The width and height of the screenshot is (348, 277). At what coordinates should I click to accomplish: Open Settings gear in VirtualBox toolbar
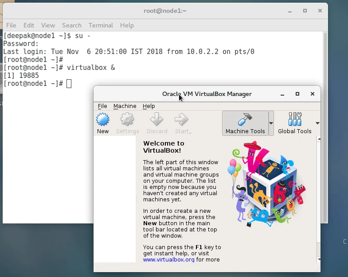(127, 119)
